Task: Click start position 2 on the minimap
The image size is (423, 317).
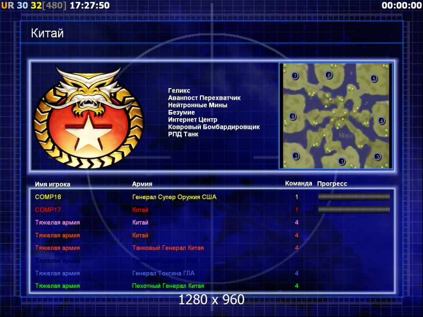Action: click(x=296, y=156)
